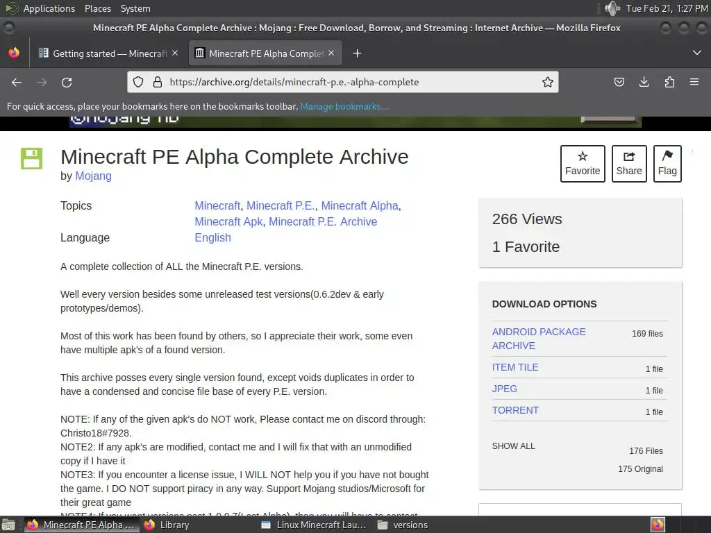Viewport: 711px width, 533px height.
Task: Click the green floppy disk software icon
Action: coord(32,159)
